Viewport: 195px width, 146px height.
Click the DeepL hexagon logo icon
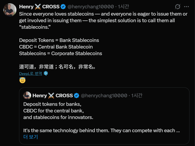point(46,73)
